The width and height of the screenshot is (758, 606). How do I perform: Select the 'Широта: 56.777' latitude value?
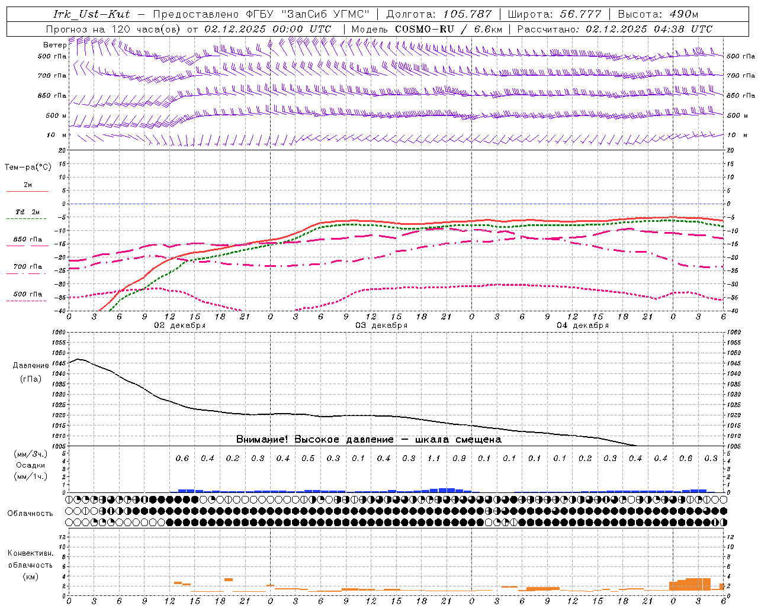[x=554, y=14]
